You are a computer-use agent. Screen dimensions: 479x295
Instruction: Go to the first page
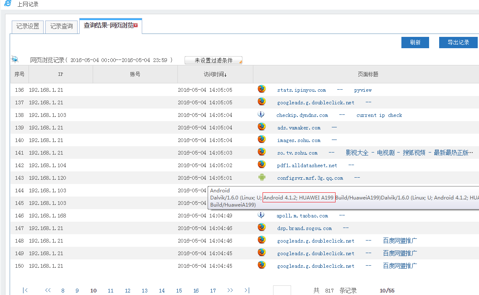(26, 290)
